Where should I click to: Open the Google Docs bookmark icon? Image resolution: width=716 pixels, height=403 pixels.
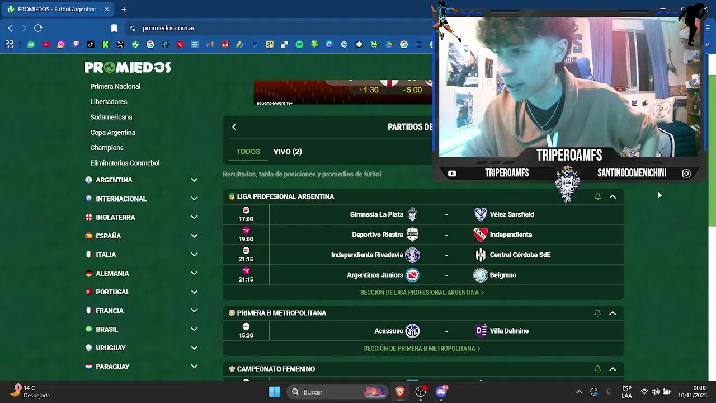coord(195,44)
